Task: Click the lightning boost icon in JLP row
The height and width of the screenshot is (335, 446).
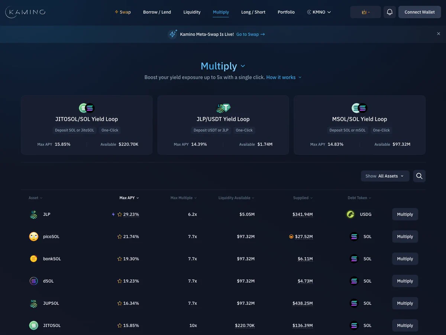Action: (113, 214)
